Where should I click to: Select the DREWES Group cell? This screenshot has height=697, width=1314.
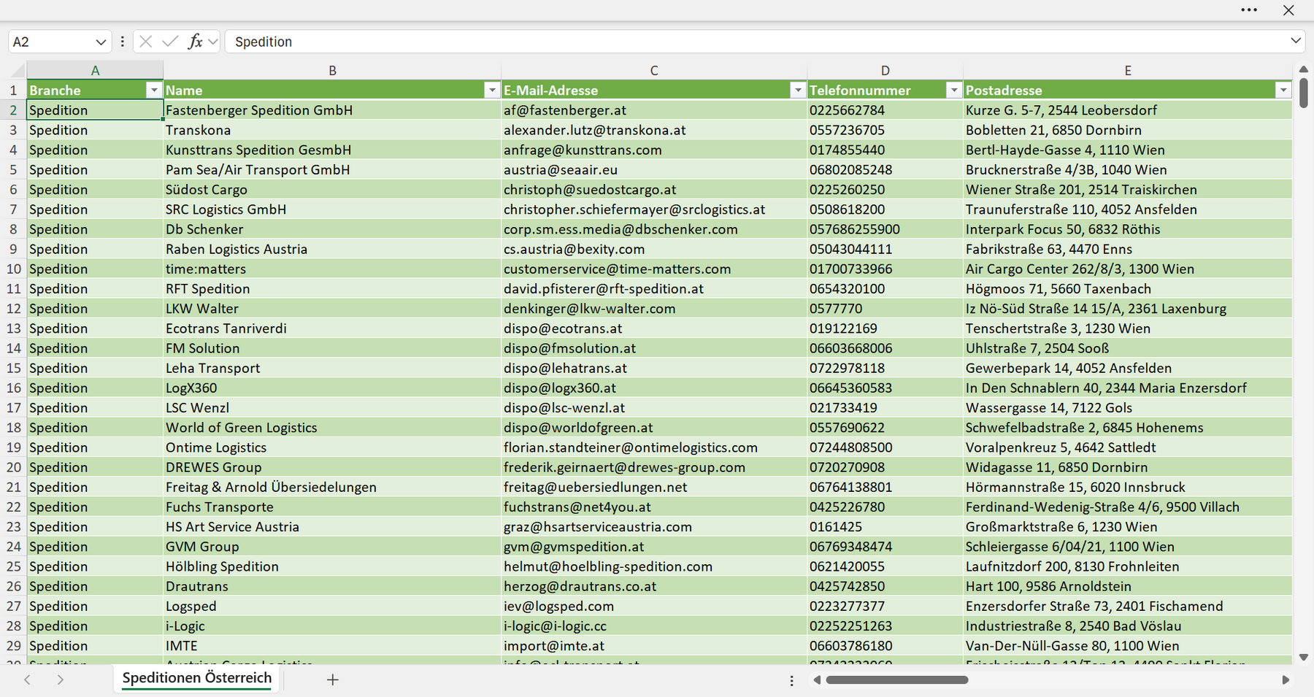[332, 467]
